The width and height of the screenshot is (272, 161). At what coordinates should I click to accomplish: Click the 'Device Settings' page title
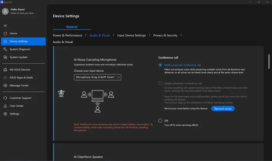point(66,16)
